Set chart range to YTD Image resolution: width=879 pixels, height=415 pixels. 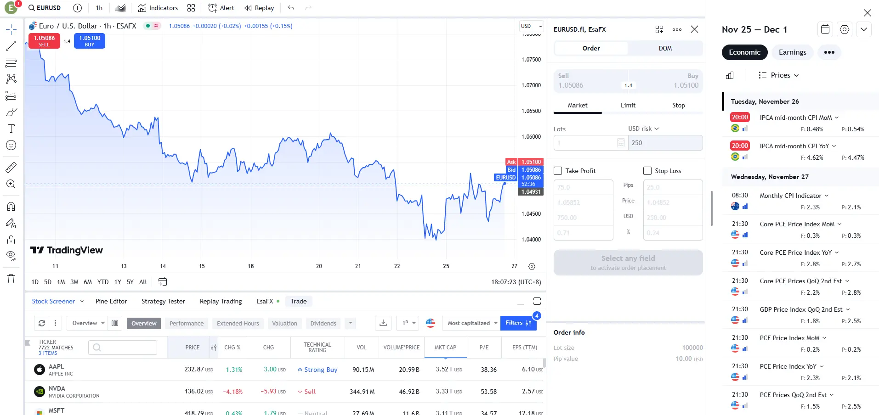tap(103, 282)
